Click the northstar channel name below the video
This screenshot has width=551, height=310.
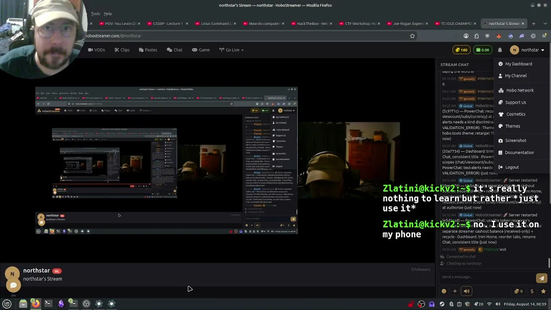37,271
